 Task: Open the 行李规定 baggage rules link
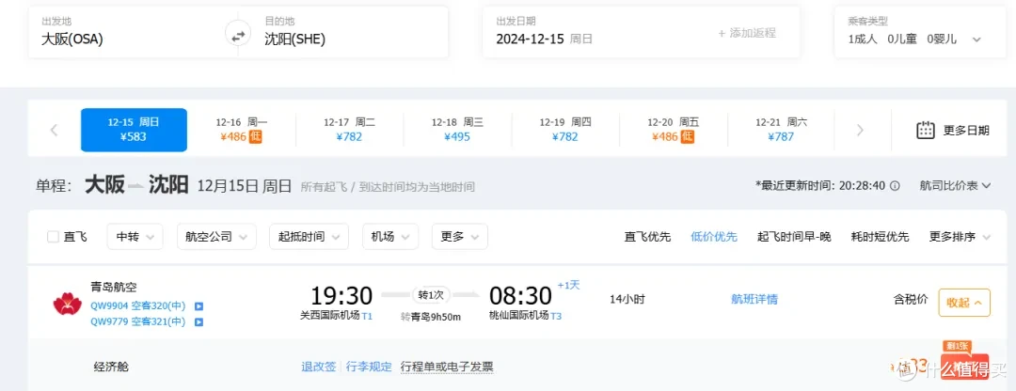[369, 368]
